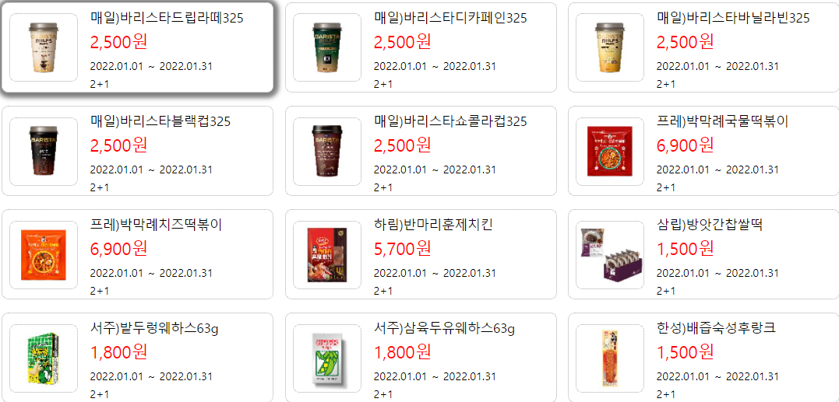839x402 pixels.
Task: Click the 5,700원 price of 훈제치킨
Action: [403, 248]
